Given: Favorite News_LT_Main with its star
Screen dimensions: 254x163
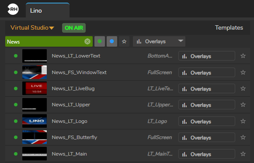Looking at the screenshot, I should [x=243, y=154].
